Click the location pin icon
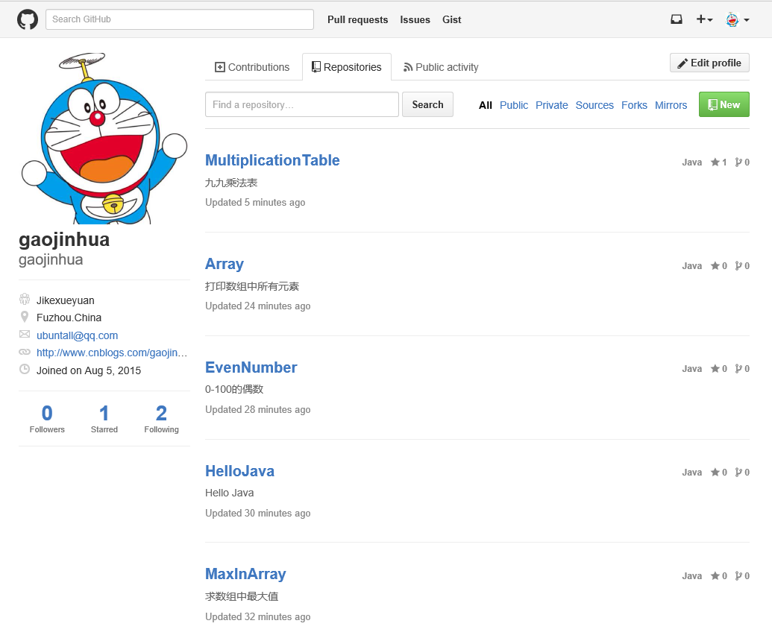This screenshot has height=641, width=772. pyautogui.click(x=25, y=317)
